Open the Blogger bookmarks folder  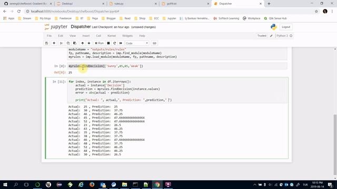click(109, 18)
